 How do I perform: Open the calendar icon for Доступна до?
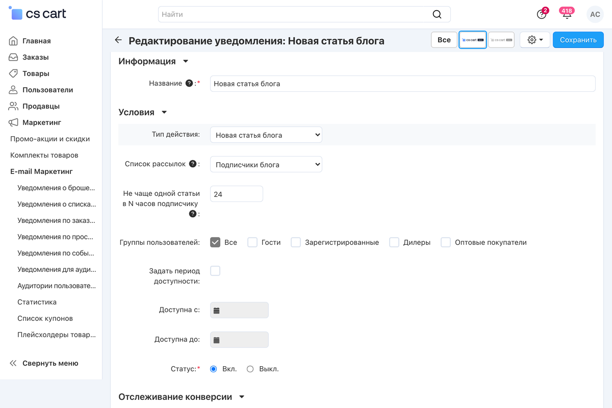(x=216, y=340)
